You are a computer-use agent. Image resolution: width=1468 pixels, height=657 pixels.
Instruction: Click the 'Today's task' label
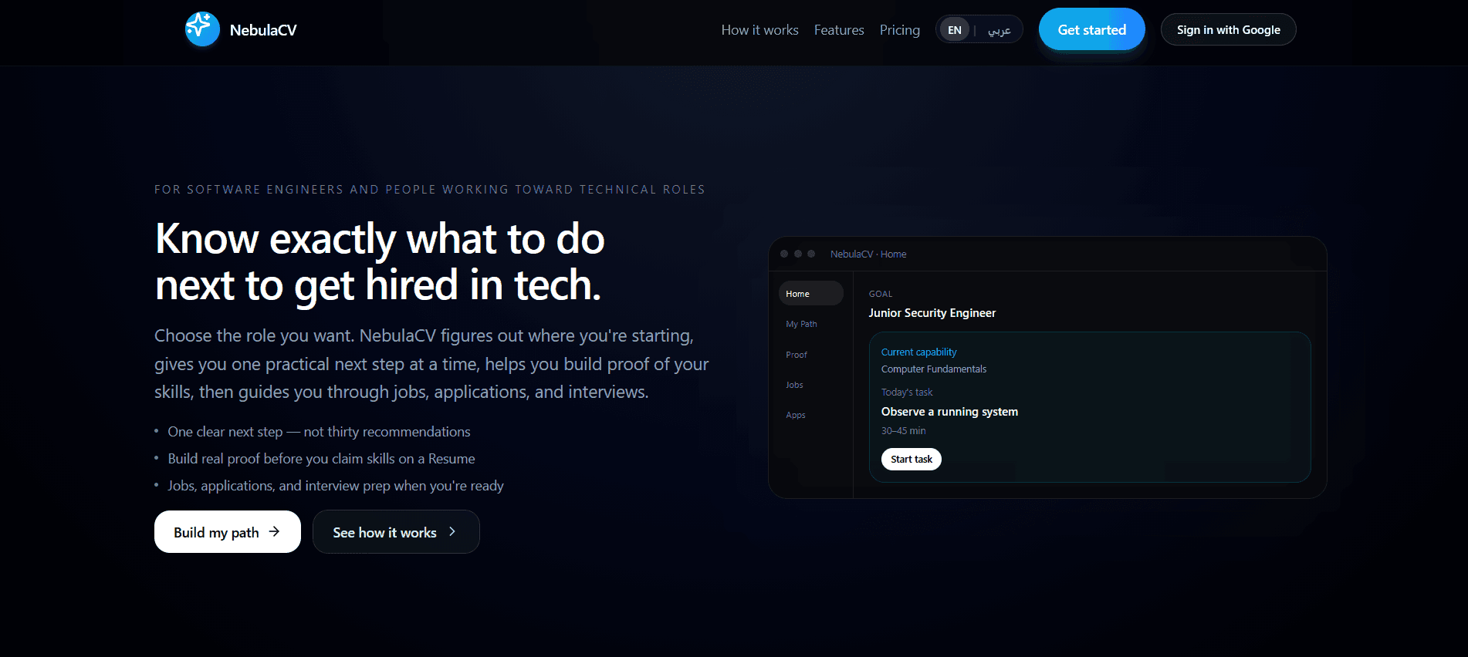tap(907, 393)
